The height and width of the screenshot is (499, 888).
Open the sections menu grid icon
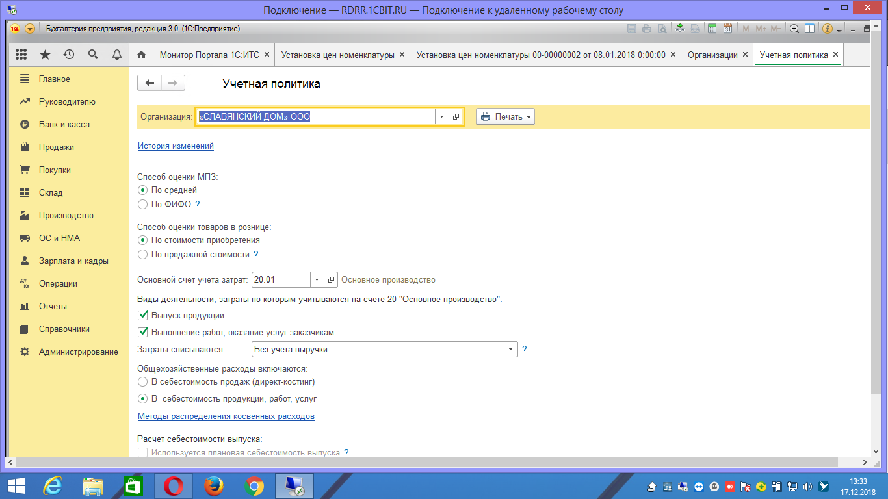[x=21, y=55]
